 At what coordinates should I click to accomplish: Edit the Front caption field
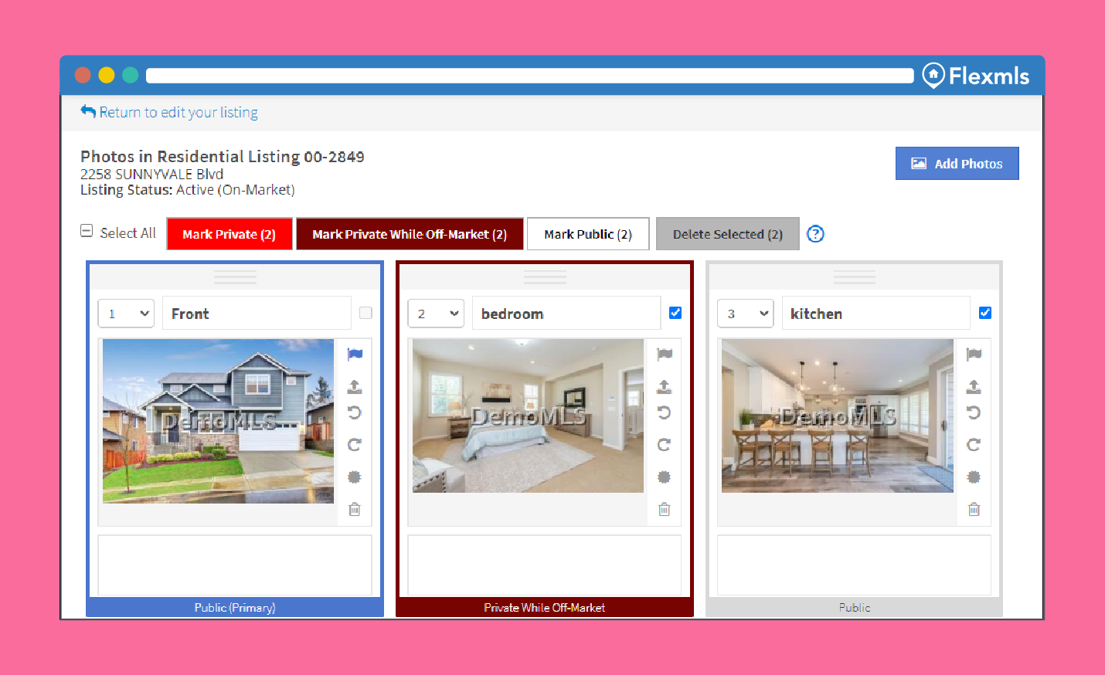coord(257,314)
